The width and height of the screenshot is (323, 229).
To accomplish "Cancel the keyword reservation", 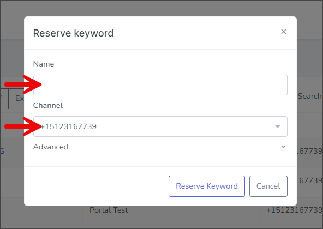I will click(x=268, y=186).
